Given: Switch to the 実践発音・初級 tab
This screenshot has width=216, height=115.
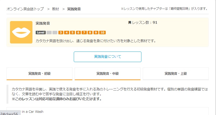Looking at the screenshot, I should point(39,74).
